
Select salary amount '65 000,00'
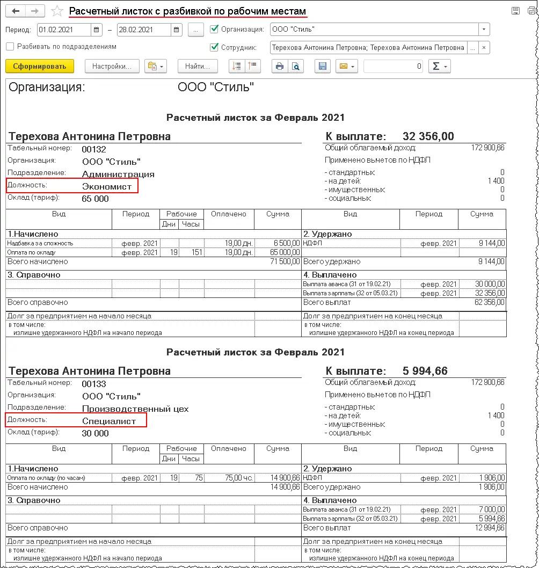[x=285, y=252]
